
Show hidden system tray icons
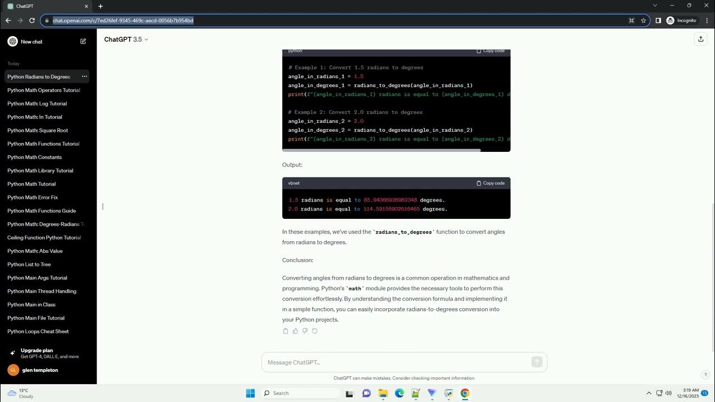(649, 393)
